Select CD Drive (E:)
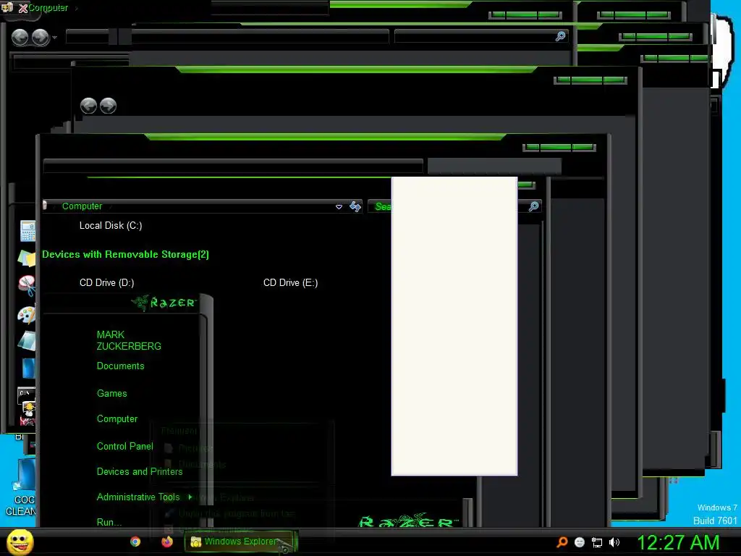This screenshot has height=556, width=741. [291, 283]
